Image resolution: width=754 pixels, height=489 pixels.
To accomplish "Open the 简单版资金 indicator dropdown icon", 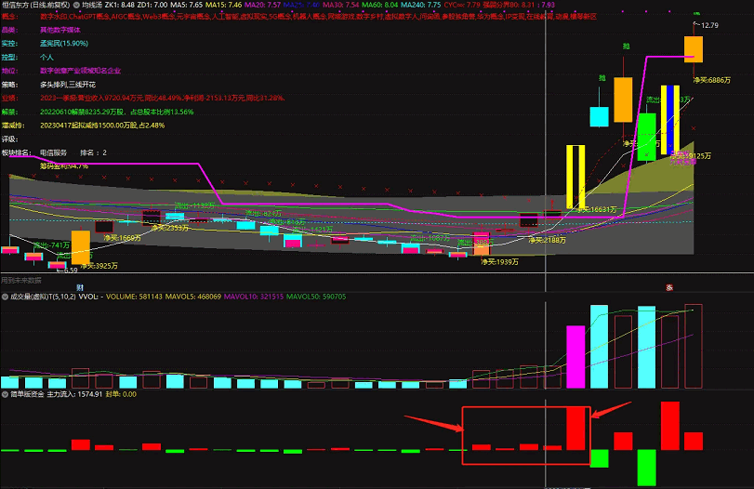I will pos(5,394).
